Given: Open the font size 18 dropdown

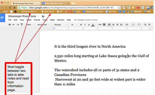Looking at the screenshot, I should point(74,25).
